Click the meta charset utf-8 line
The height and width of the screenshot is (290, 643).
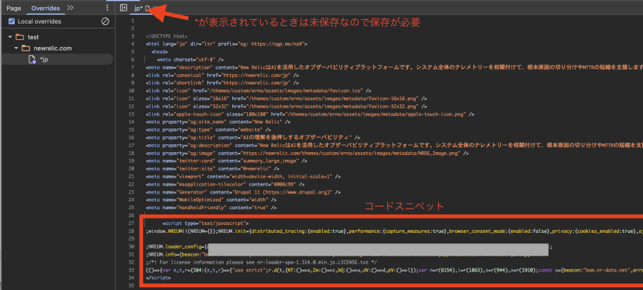[x=190, y=60]
